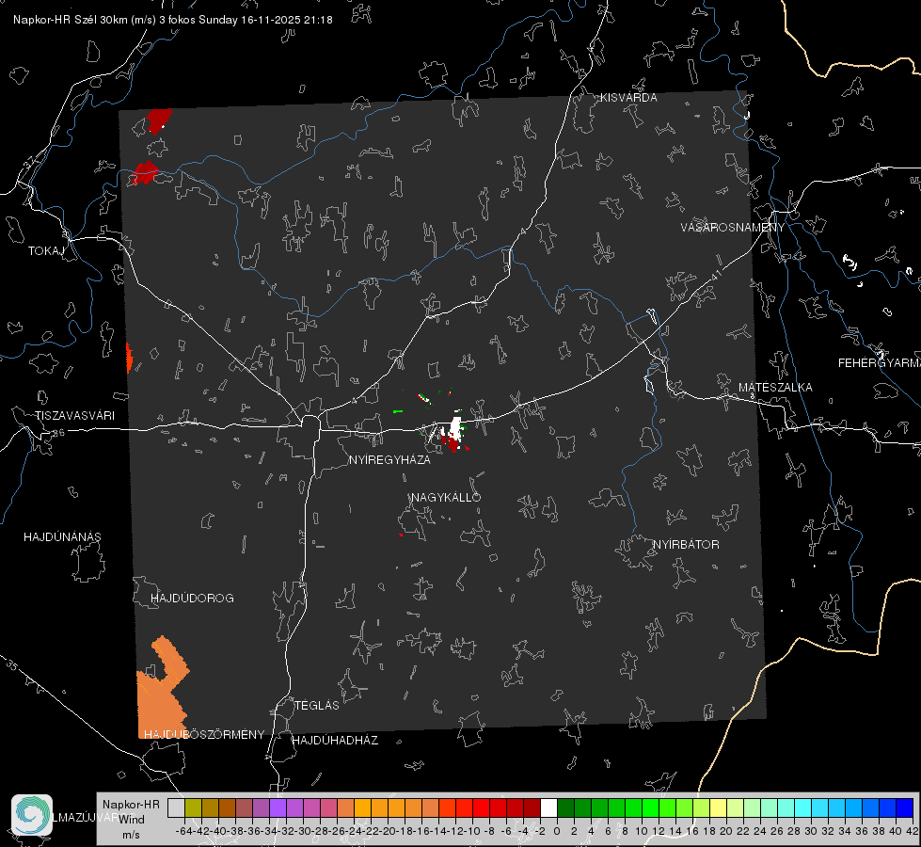
Task: Click the white zero-value swatch in the legend
Action: pos(548,807)
